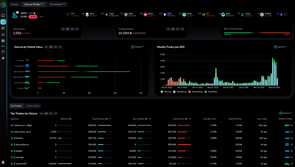The image size is (295, 167).
Task: Click the AADA token logo
Action: coord(15,15)
